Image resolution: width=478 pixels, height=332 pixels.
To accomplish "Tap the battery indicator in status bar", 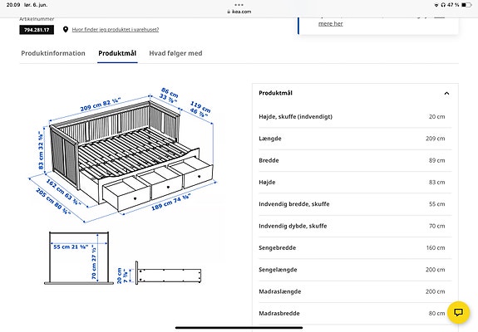I will pos(466,5).
